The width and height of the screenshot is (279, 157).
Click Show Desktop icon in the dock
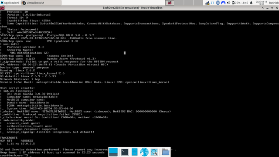pos(113,152)
